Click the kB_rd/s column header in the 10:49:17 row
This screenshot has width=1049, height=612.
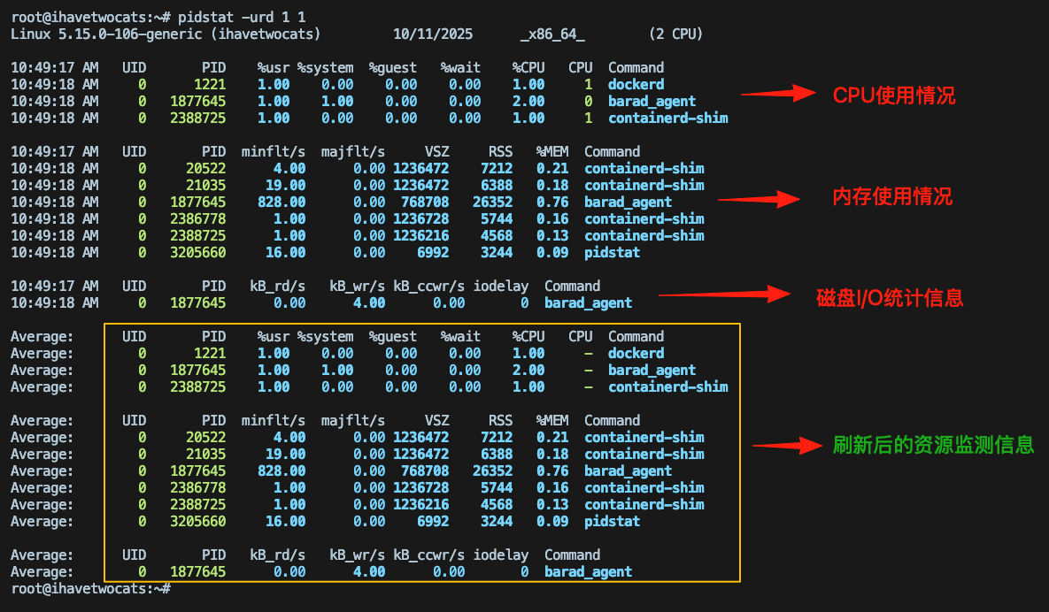pos(277,286)
